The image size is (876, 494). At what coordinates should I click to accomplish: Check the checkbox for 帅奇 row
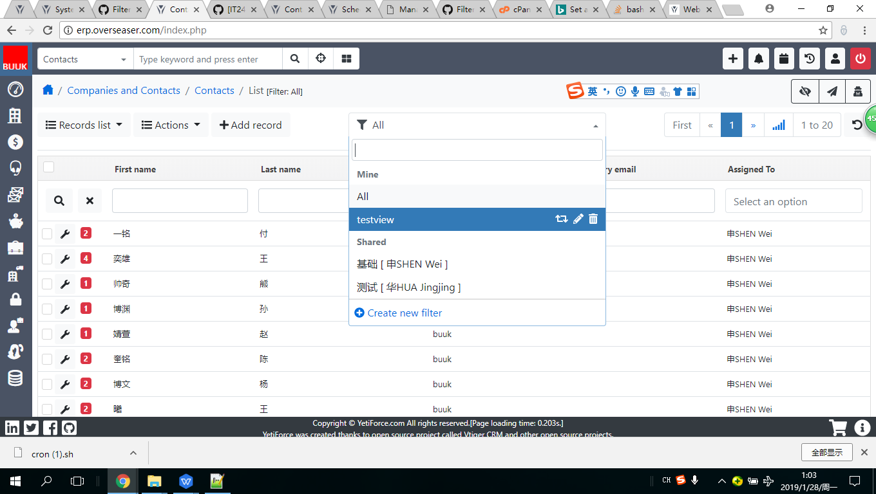(47, 284)
